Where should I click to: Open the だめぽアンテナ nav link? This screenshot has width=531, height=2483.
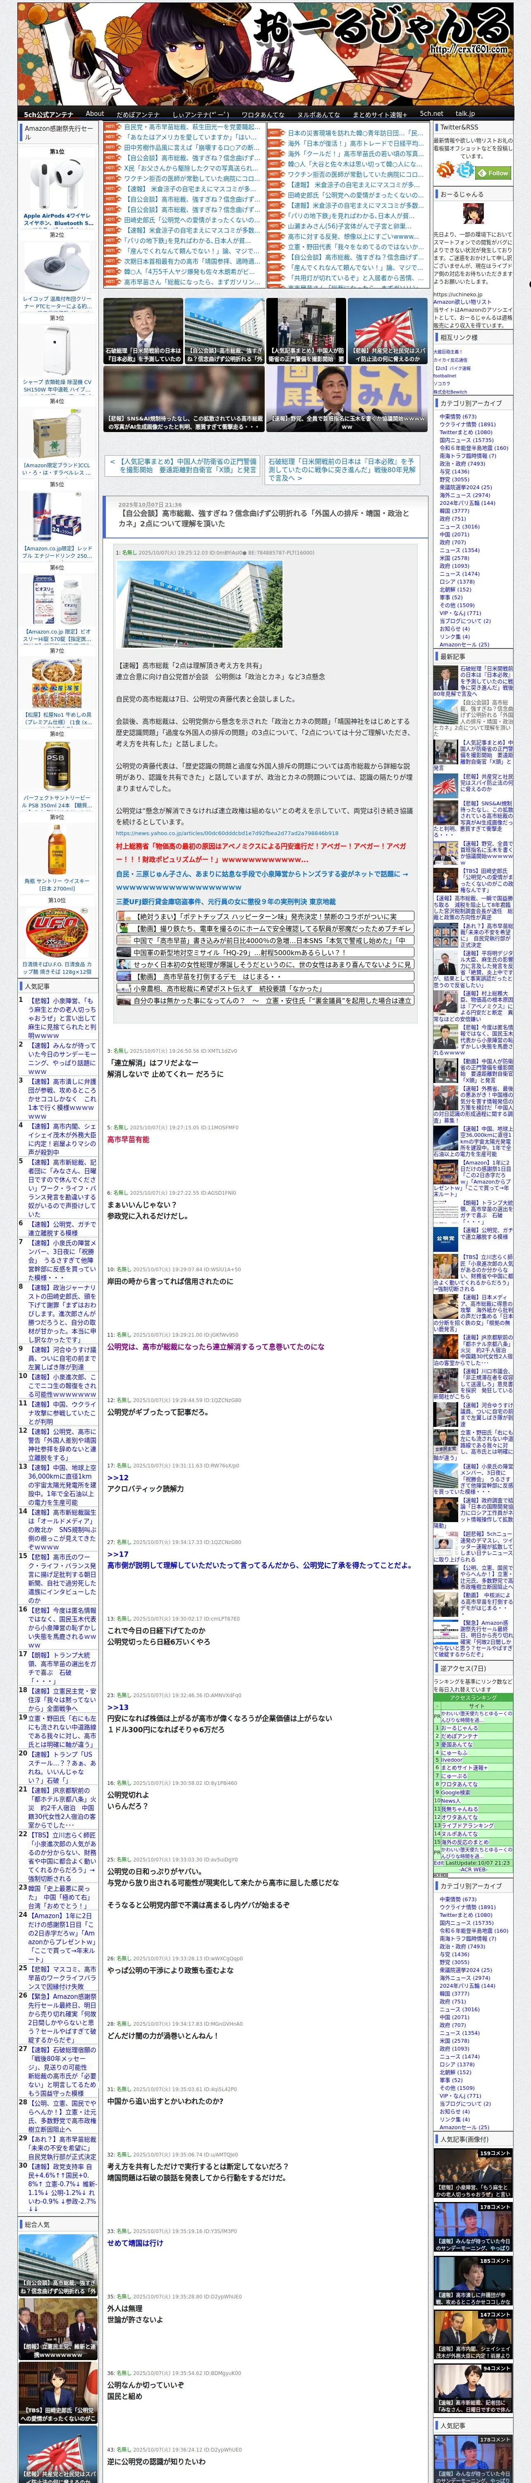point(138,114)
